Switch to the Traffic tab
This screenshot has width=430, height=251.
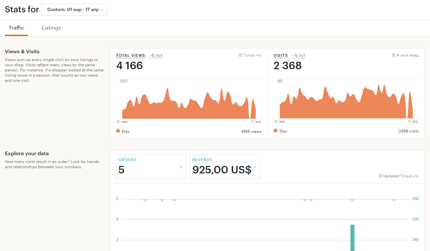(x=17, y=28)
